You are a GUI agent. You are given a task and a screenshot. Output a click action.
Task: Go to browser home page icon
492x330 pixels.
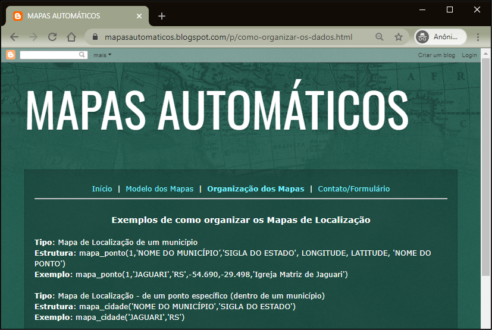tap(71, 37)
